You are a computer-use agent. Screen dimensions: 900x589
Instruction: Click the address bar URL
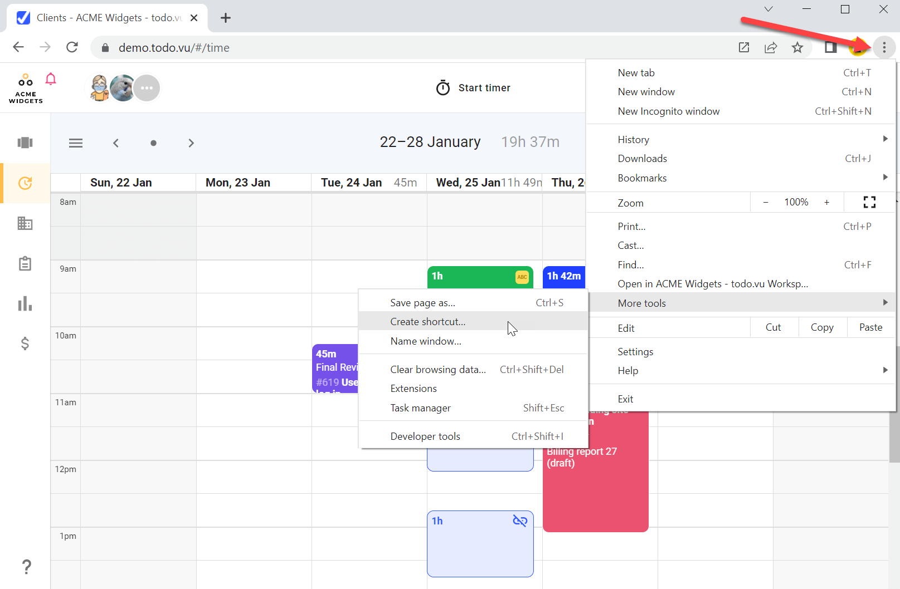point(174,48)
